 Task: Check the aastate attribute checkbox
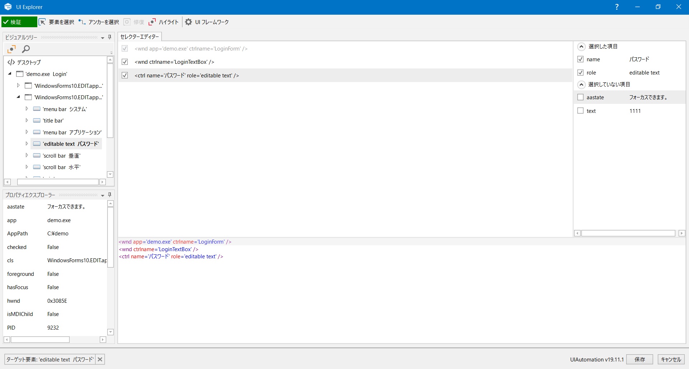click(x=580, y=97)
